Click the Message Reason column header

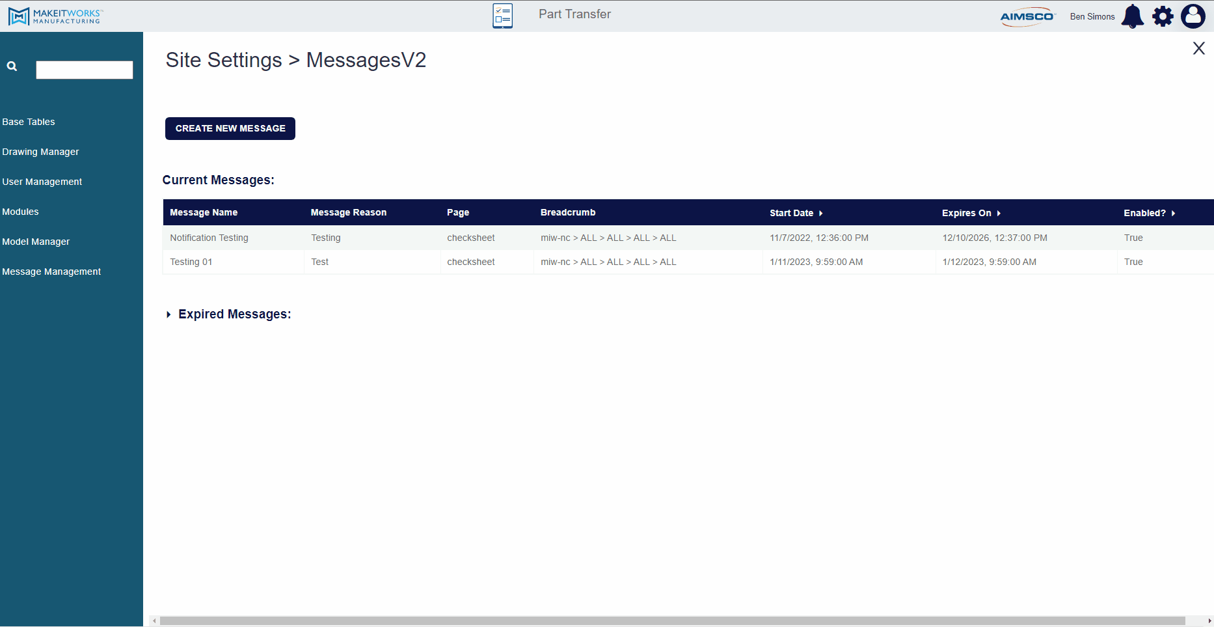(x=349, y=212)
